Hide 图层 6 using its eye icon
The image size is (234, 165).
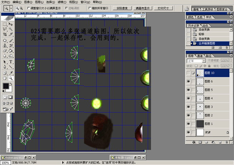[x=189, y=81]
